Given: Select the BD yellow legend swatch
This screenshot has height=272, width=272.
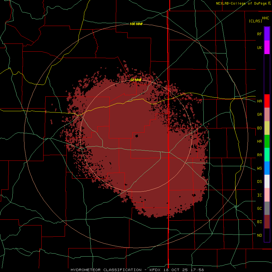Looking at the screenshot, I should tap(267, 128).
